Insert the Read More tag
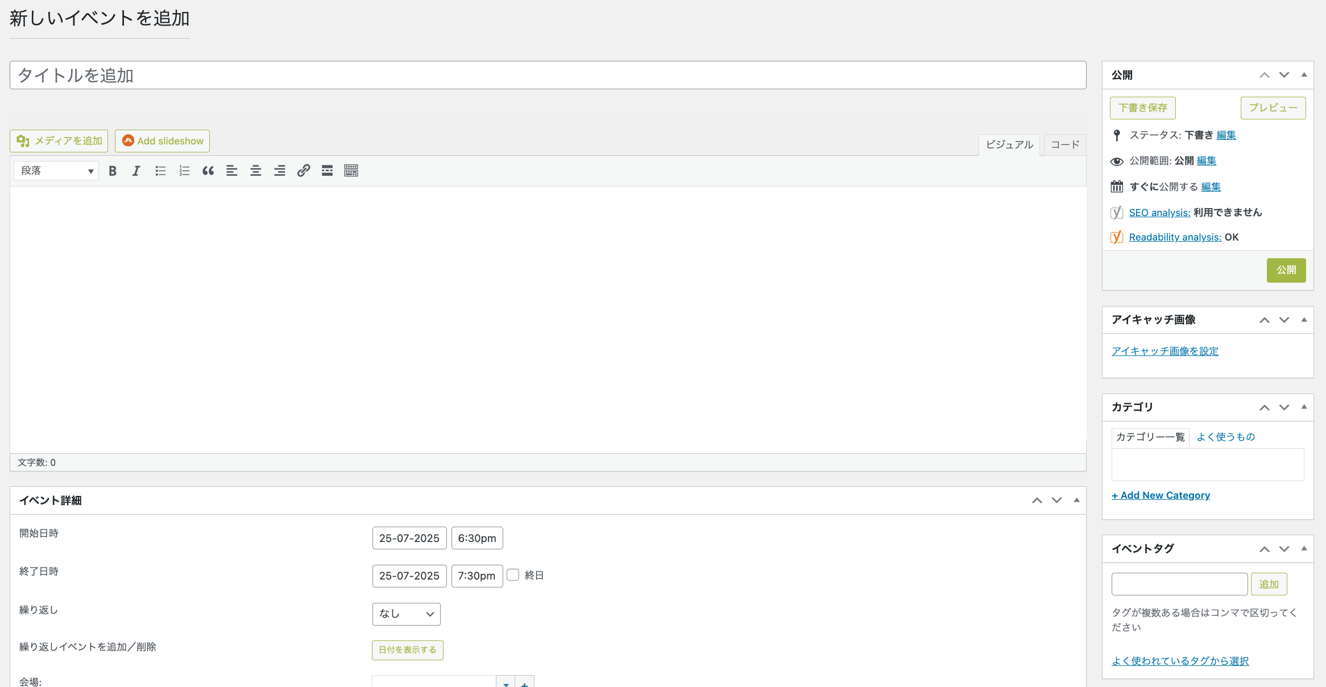The image size is (1326, 687). pyautogui.click(x=327, y=171)
